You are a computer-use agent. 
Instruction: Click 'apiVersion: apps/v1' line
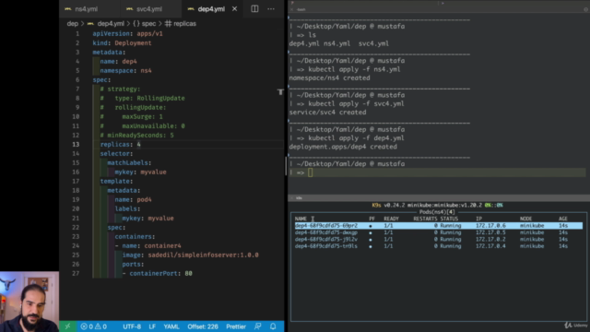(127, 33)
